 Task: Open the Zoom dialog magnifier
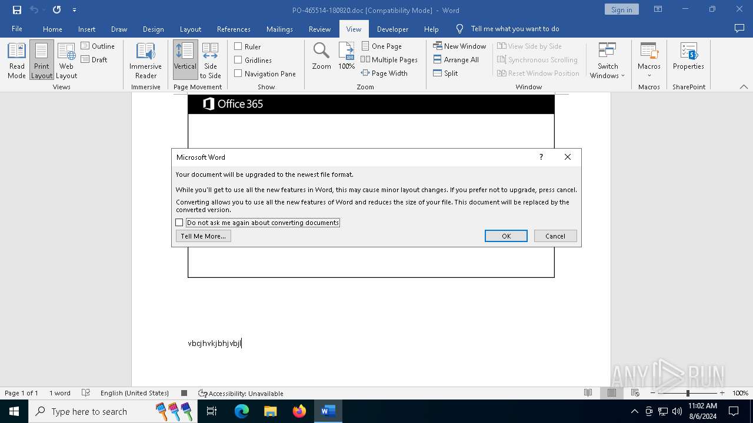tap(321, 56)
